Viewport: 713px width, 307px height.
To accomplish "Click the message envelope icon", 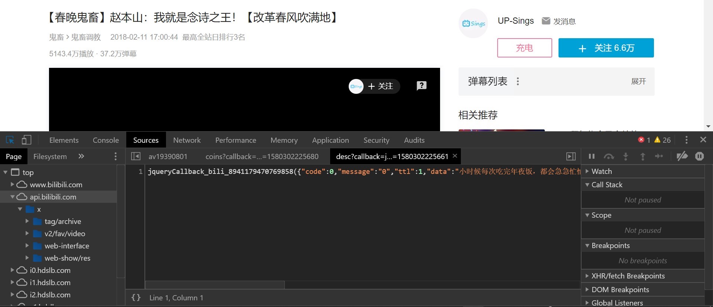I will 546,21.
